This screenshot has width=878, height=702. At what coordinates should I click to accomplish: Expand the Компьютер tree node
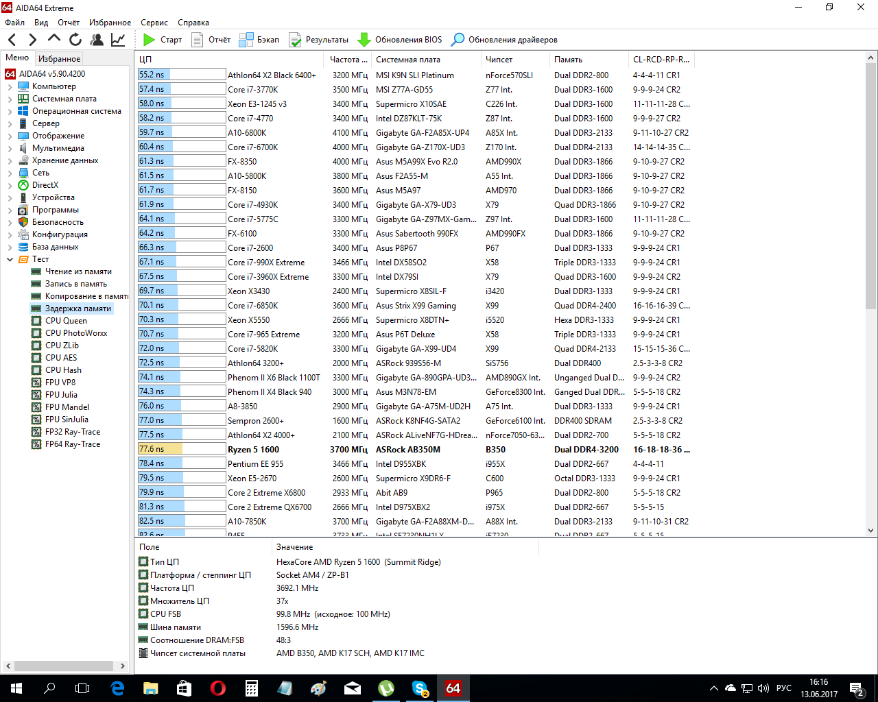10,87
